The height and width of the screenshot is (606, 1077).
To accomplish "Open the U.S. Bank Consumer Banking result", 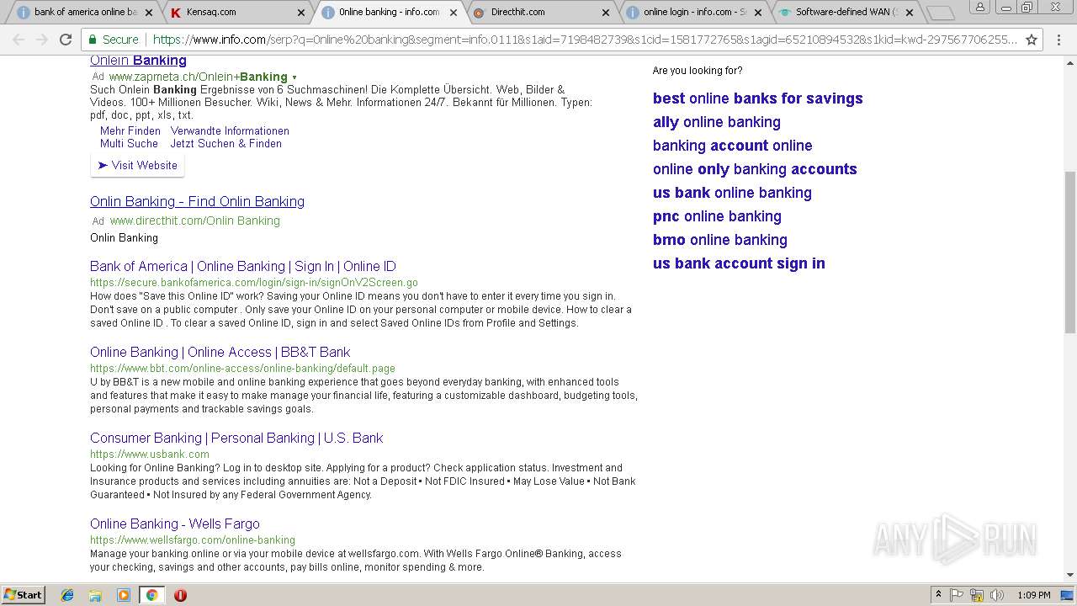I will 236,439.
